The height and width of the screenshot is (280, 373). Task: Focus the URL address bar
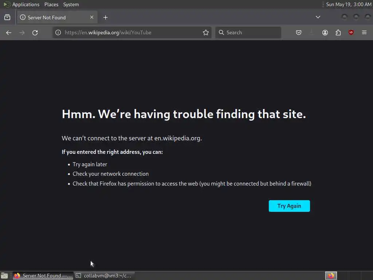click(132, 32)
